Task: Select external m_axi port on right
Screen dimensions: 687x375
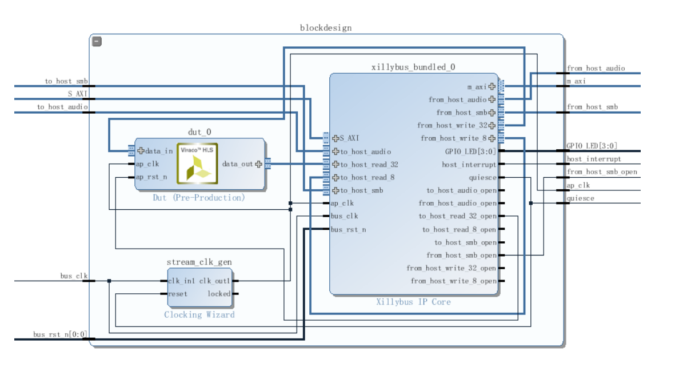Action: [577, 81]
